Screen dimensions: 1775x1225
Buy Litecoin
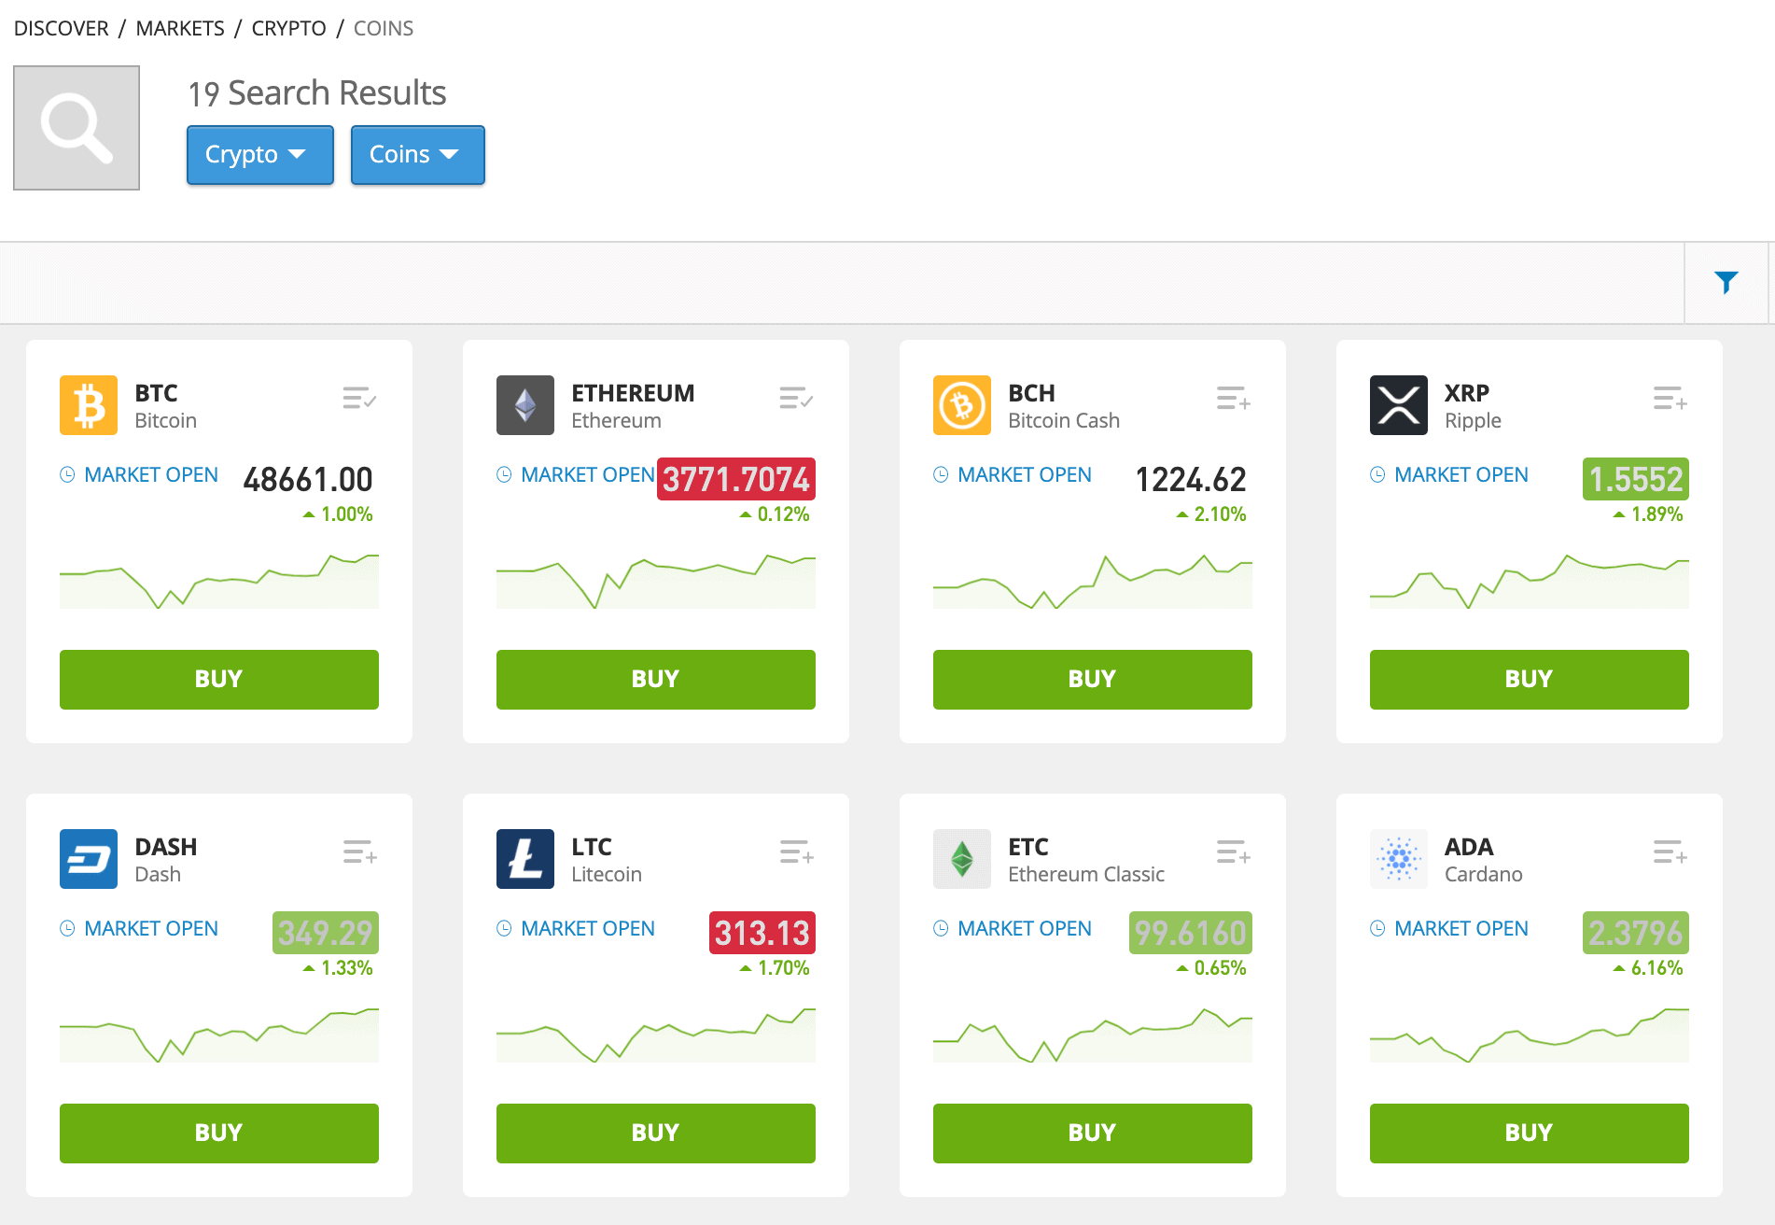656,1133
